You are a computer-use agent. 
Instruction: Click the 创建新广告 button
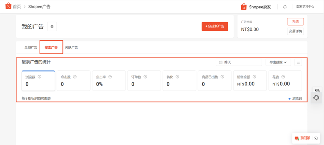click(x=215, y=26)
